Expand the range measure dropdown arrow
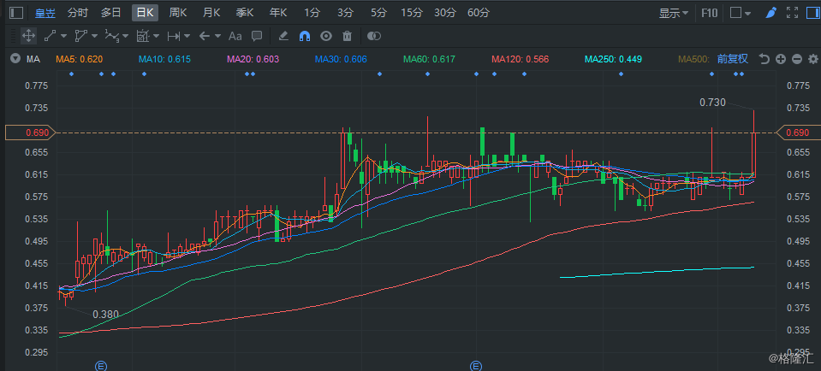 coord(187,36)
